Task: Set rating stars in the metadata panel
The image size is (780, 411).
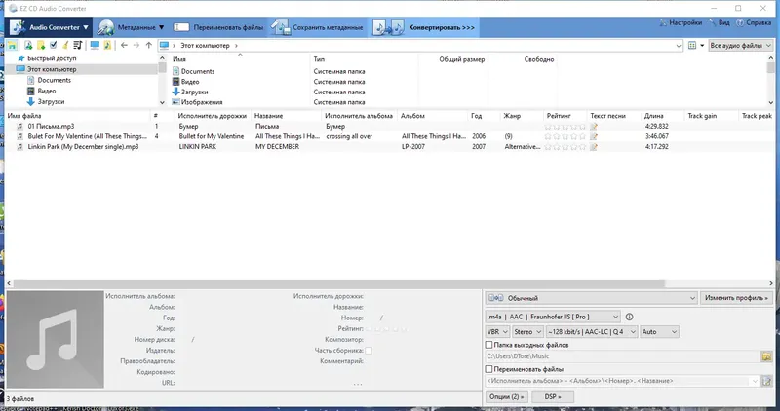Action: click(386, 329)
